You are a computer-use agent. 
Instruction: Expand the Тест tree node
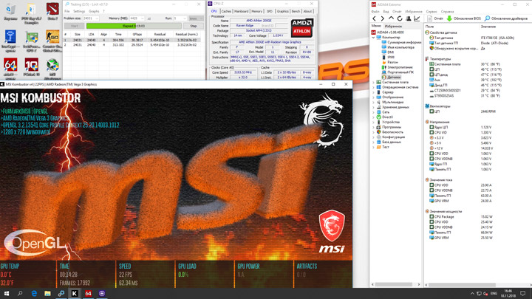point(374,147)
